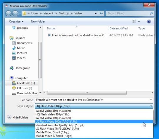Click the Francis video file icon
Image resolution: width=159 pixels, height=139 pixels.
[49, 35]
